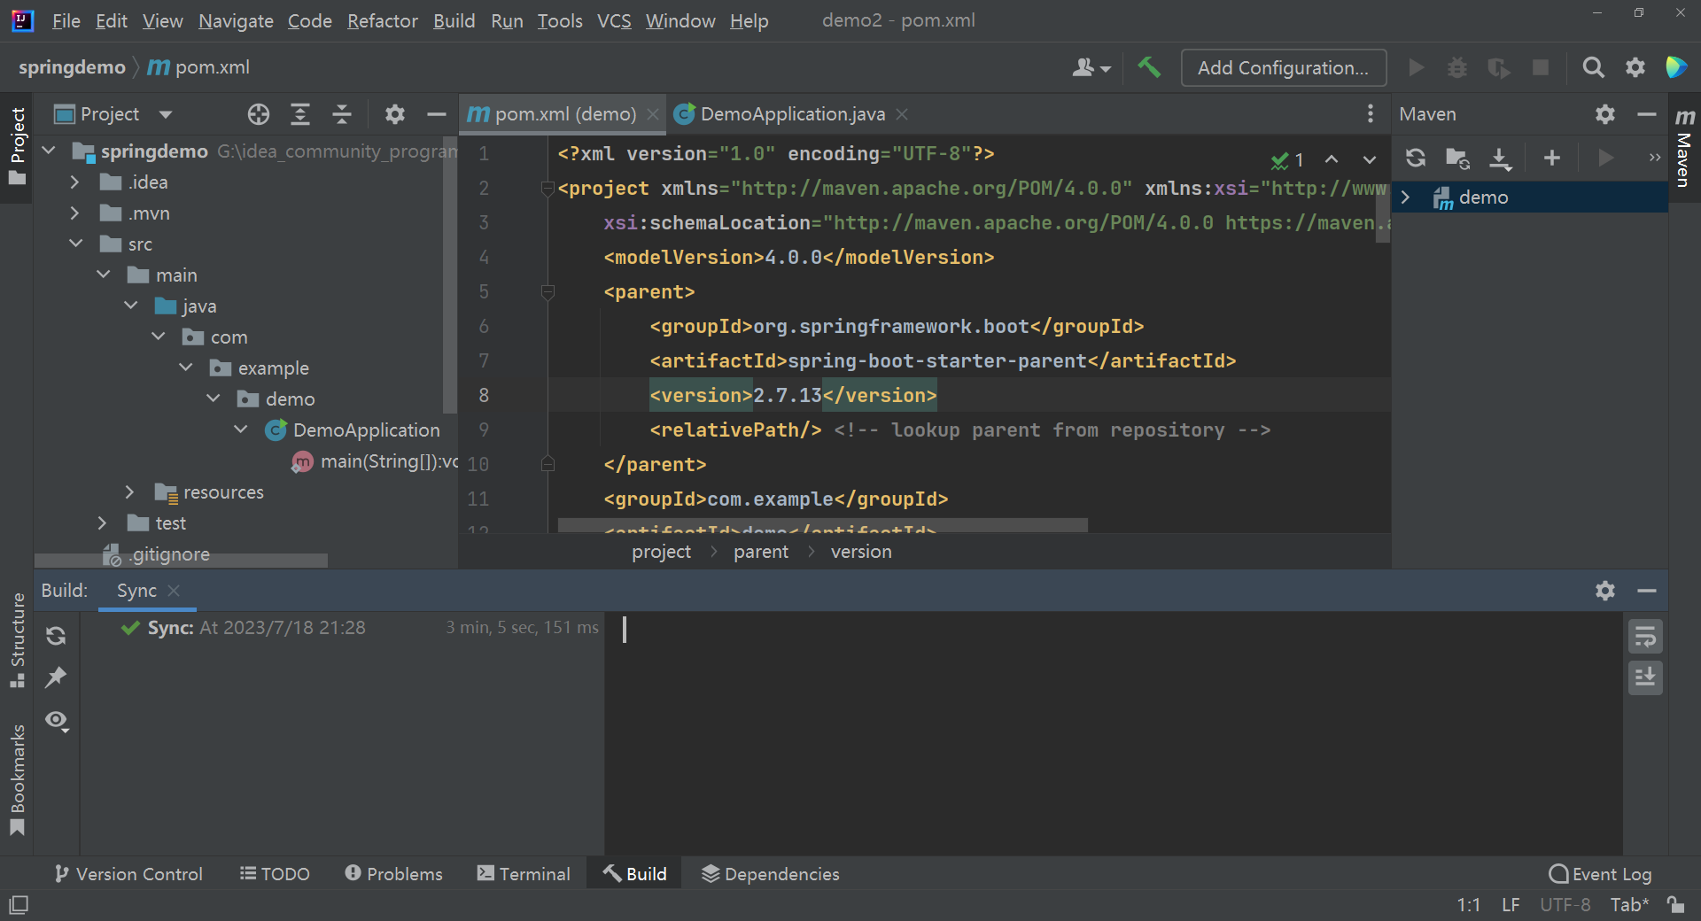This screenshot has height=921, width=1701.
Task: Expand the demo Maven project node
Action: click(1405, 197)
